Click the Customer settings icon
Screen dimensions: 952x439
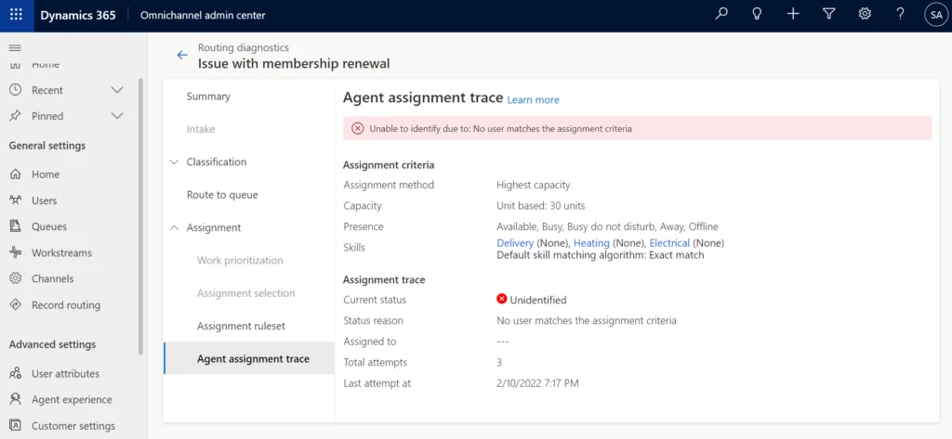pos(16,426)
